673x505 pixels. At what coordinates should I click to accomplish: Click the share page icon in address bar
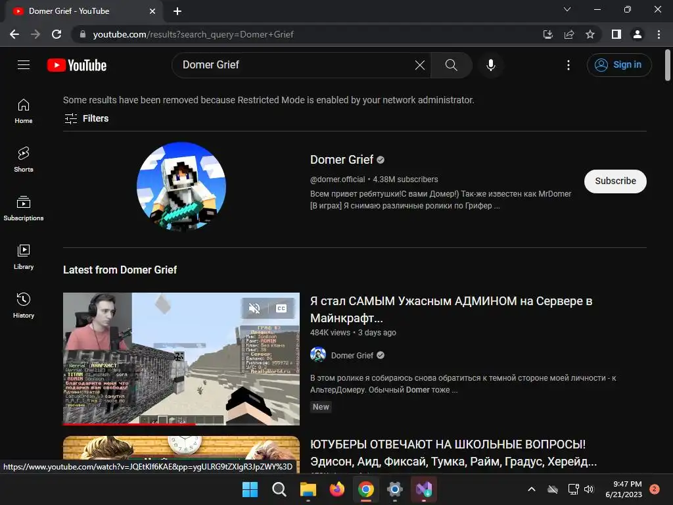[569, 34]
